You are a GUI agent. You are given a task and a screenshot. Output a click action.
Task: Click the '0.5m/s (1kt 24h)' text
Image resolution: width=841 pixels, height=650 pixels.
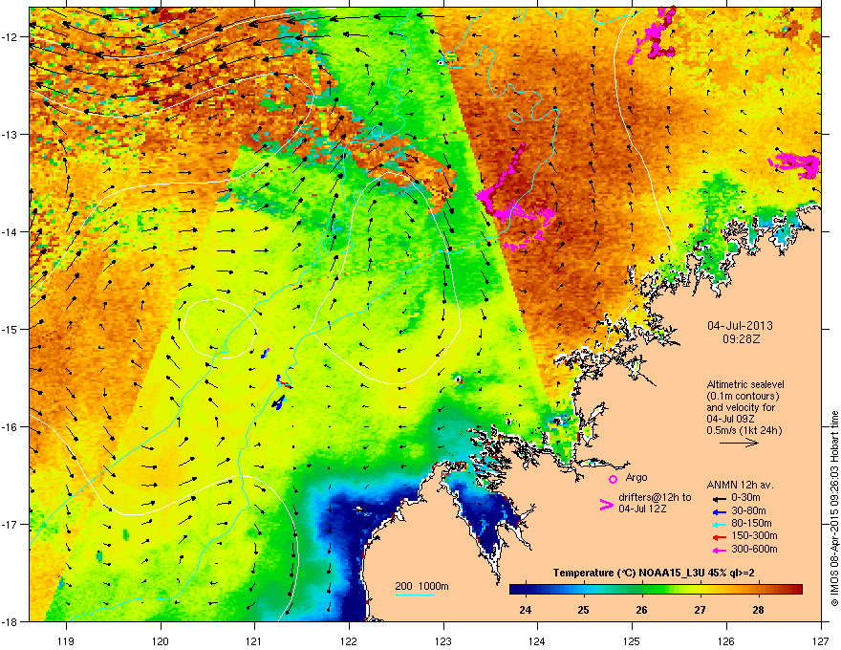[744, 431]
